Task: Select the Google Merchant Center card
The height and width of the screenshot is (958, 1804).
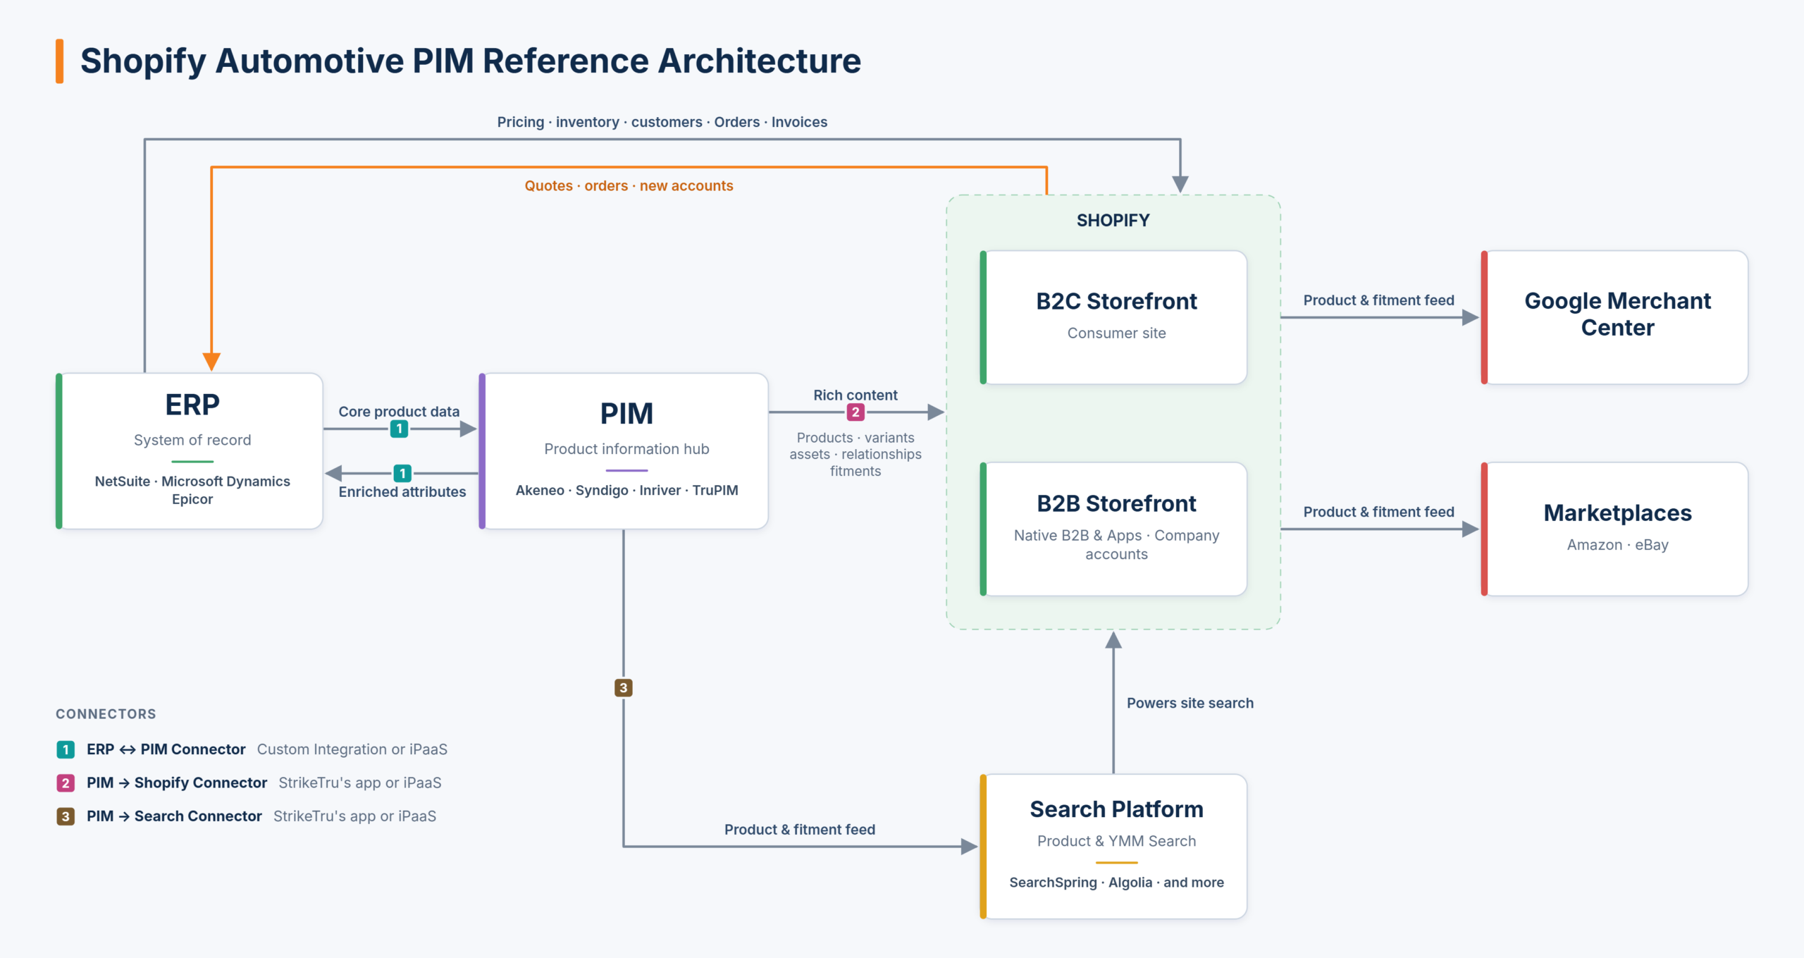Action: pos(1614,317)
